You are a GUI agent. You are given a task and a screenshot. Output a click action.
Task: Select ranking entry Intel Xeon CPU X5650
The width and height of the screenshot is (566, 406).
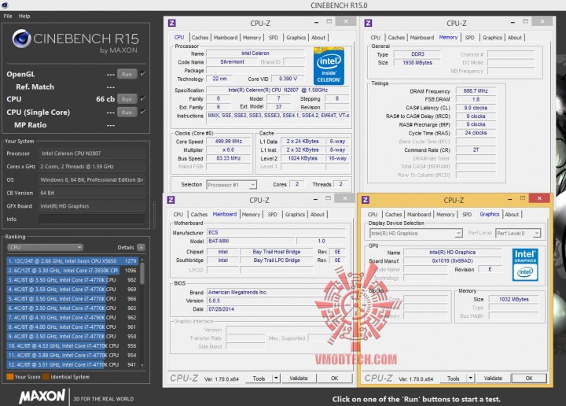(x=72, y=260)
